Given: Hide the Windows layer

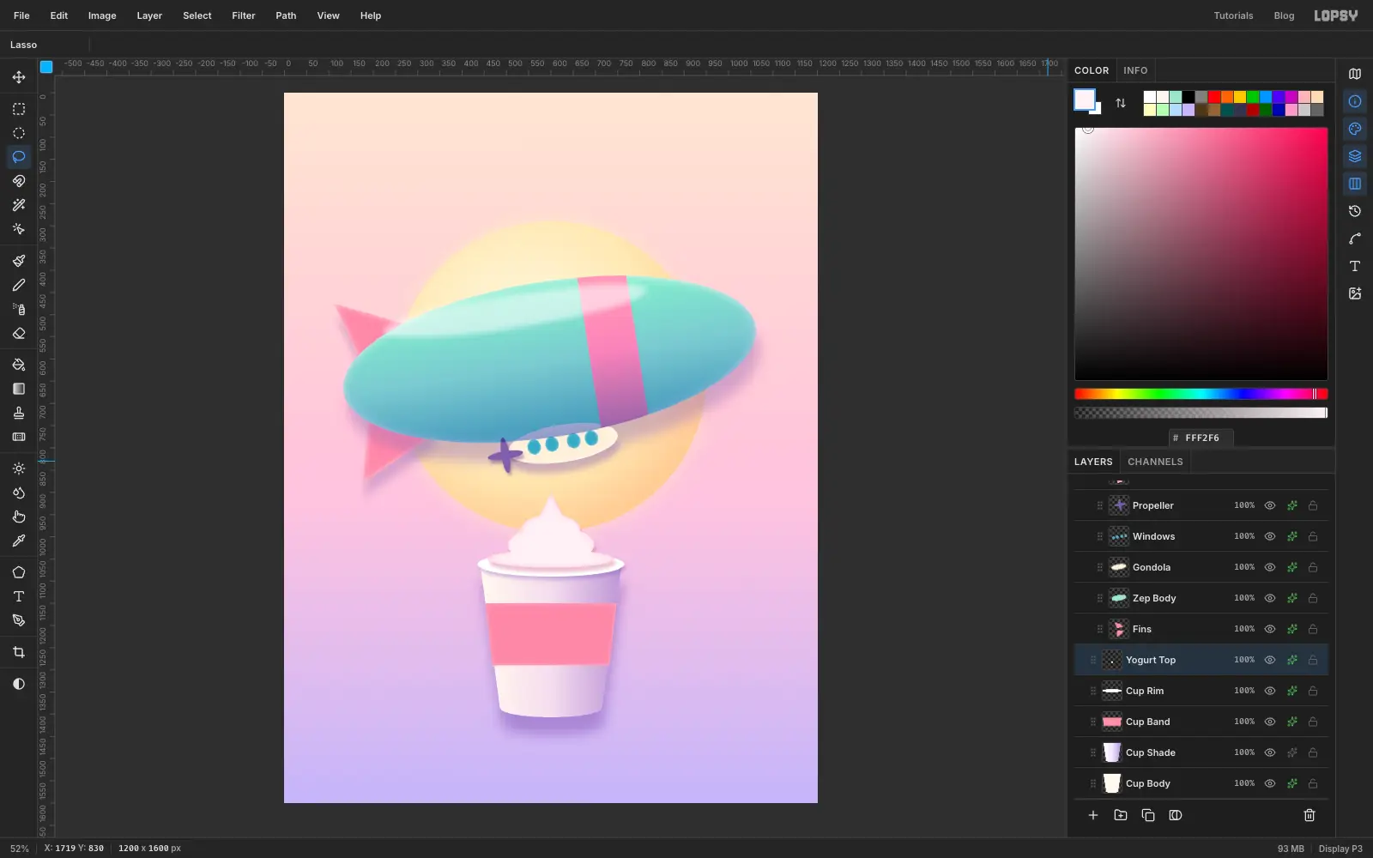Looking at the screenshot, I should click(x=1270, y=536).
